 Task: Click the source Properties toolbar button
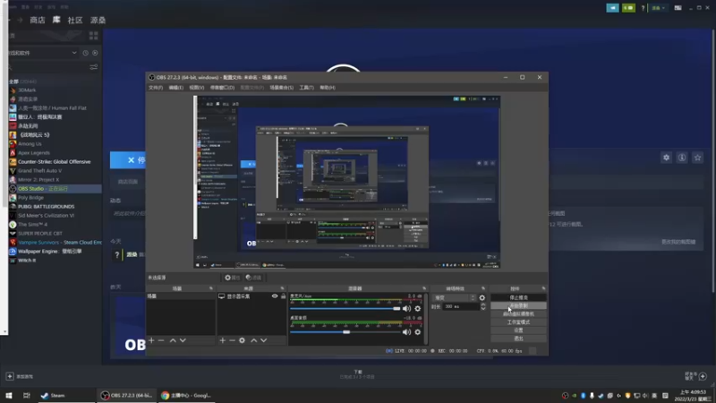click(232, 278)
